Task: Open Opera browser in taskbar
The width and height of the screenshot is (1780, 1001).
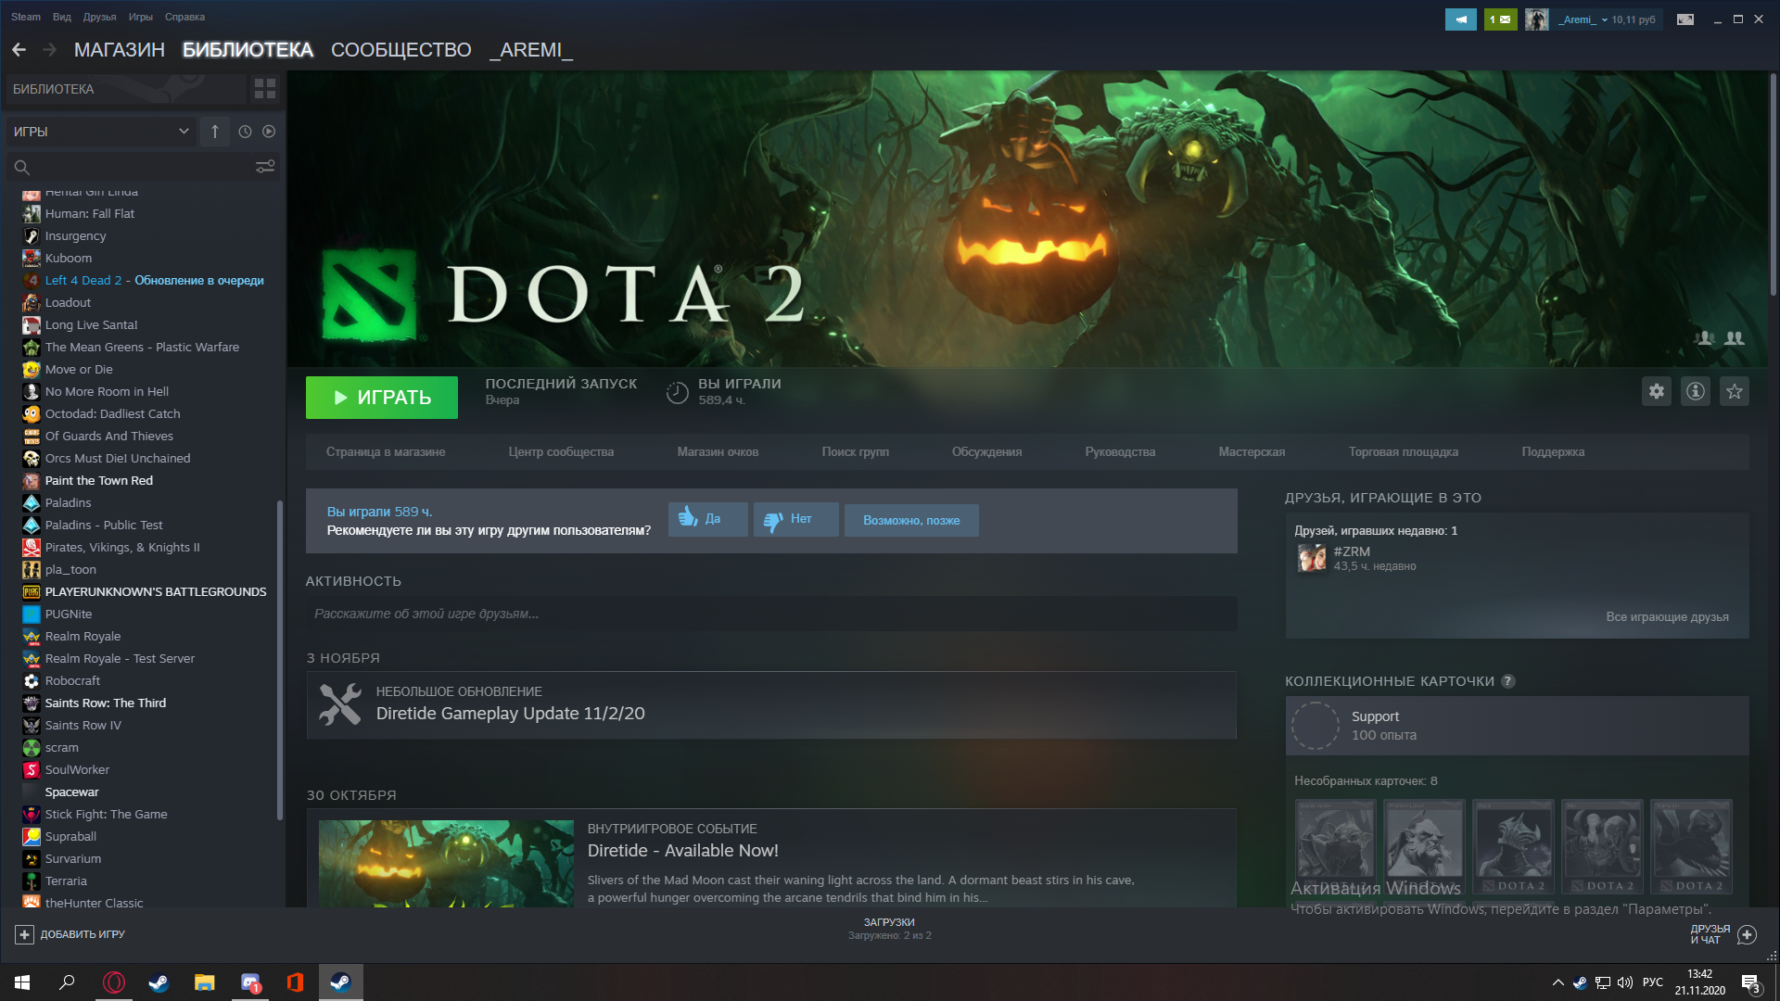Action: [x=113, y=982]
